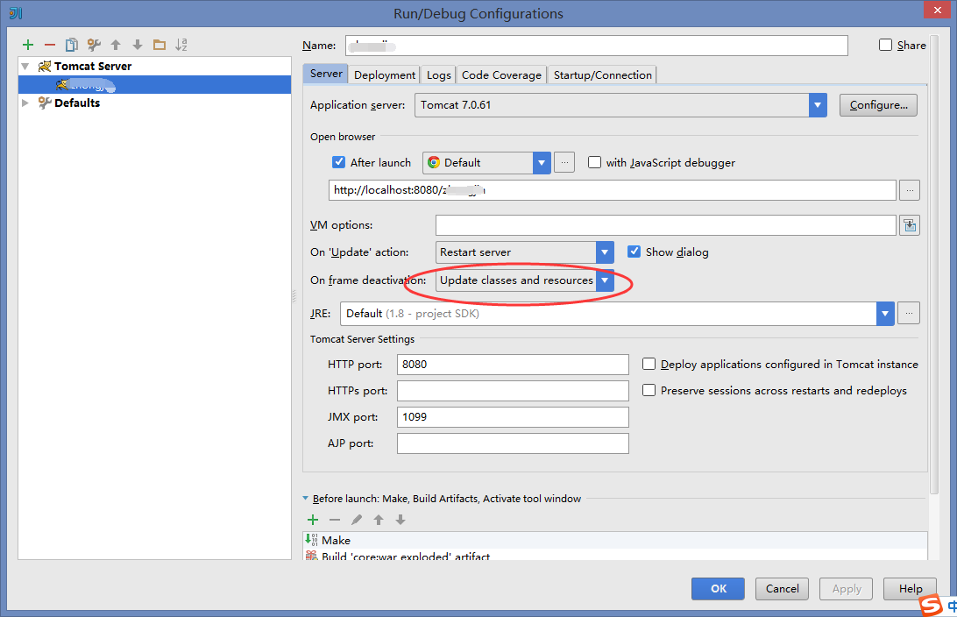Enable Preserve sessions across restarts and redeploys
This screenshot has height=617, width=957.
[x=649, y=390]
